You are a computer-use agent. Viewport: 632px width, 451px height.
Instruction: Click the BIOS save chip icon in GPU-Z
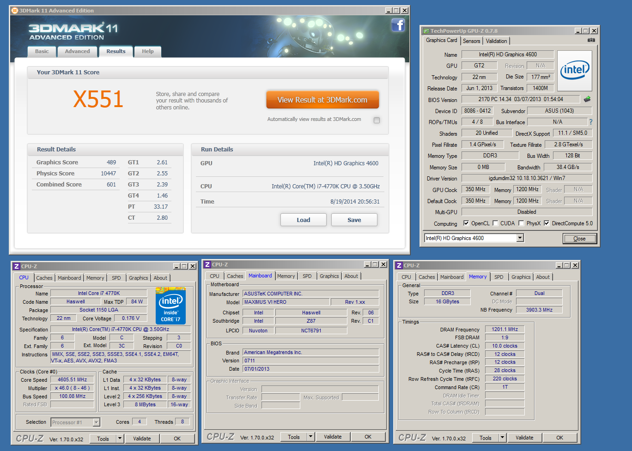[587, 99]
